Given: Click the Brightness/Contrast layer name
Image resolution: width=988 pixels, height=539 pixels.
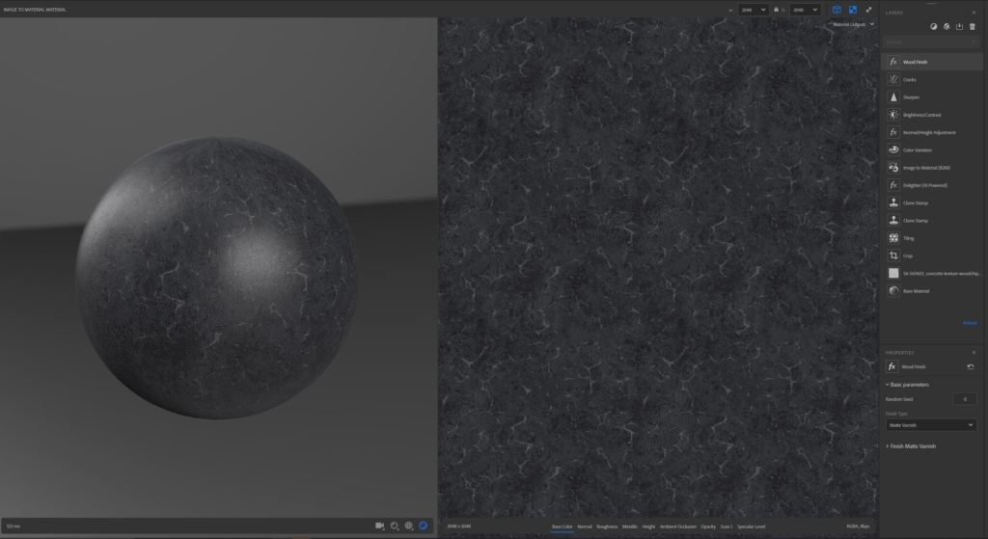Looking at the screenshot, I should (921, 115).
